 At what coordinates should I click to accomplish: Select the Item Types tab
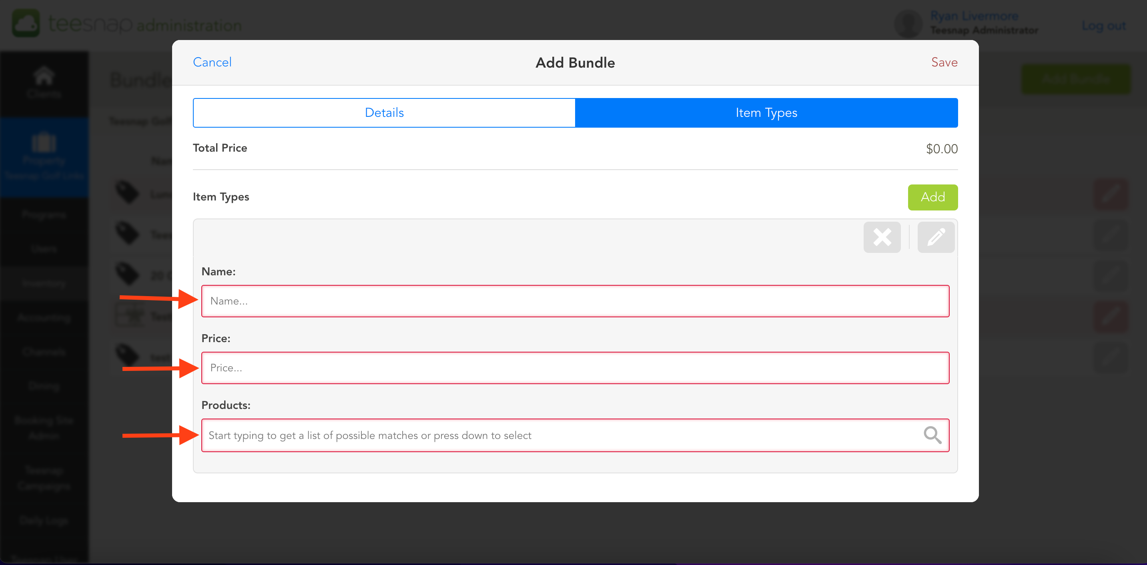coord(766,113)
